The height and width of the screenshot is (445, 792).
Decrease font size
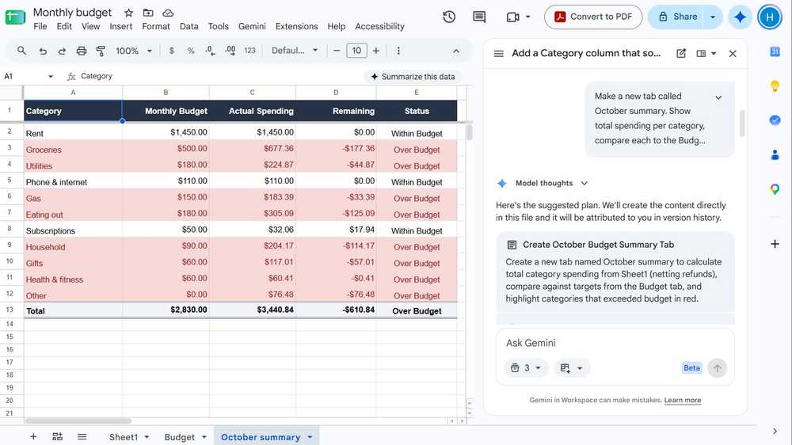(x=337, y=51)
